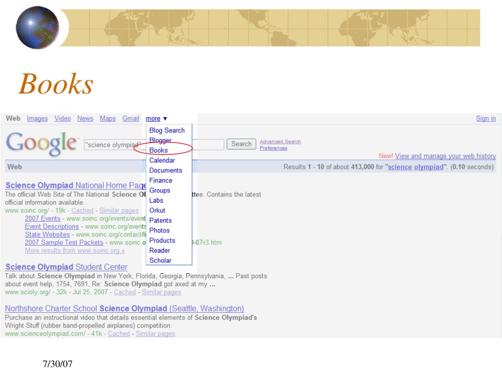Choose Reader from more menu
The image size is (502, 376).
(x=159, y=251)
